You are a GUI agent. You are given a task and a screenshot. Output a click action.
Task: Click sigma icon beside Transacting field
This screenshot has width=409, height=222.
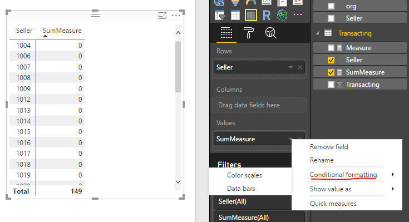coord(339,85)
